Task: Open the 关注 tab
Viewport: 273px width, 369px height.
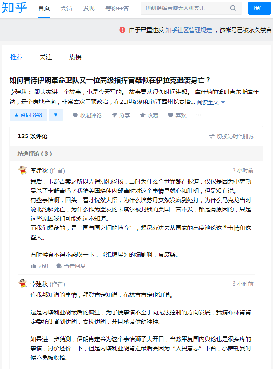Action: tap(46, 57)
